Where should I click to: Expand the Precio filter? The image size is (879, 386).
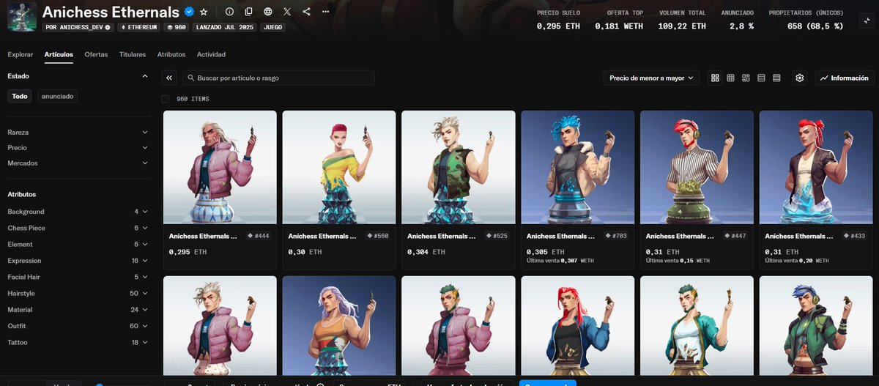click(x=78, y=148)
